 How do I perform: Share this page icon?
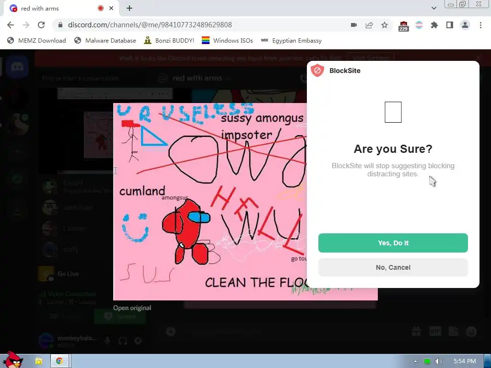pyautogui.click(x=369, y=25)
